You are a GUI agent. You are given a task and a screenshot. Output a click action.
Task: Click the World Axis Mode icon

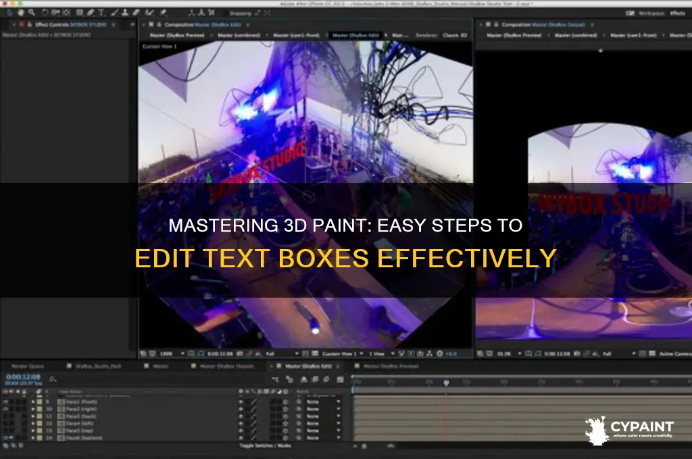(201, 13)
